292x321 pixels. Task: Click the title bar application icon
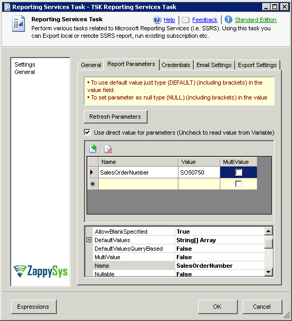coord(7,7)
